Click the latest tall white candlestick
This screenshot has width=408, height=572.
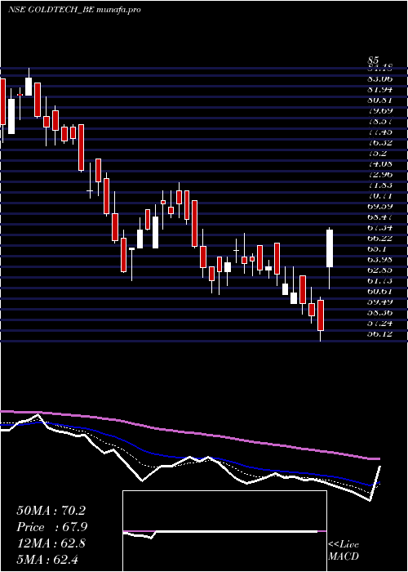[330, 248]
